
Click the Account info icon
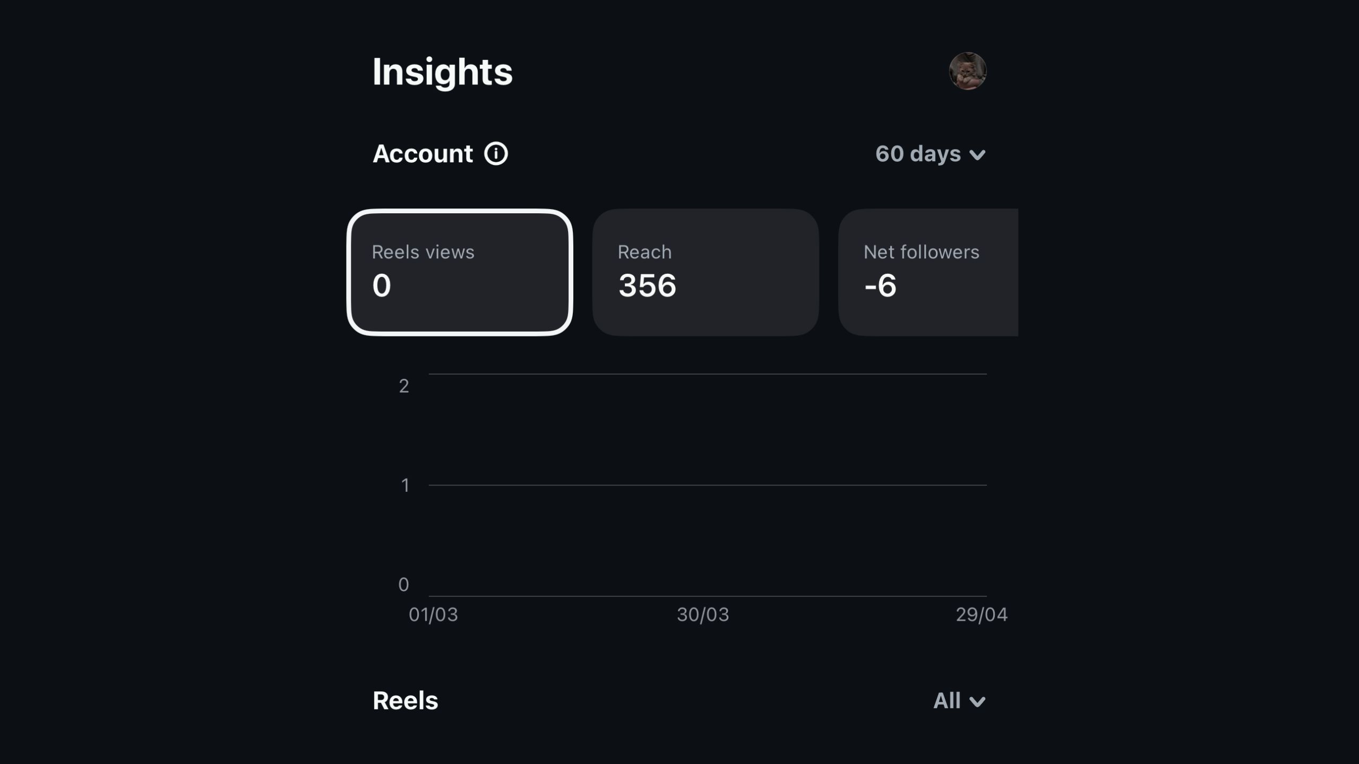pyautogui.click(x=496, y=154)
